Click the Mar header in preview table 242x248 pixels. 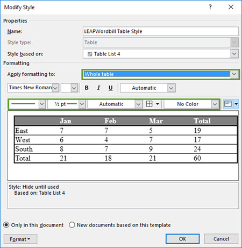point(156,121)
